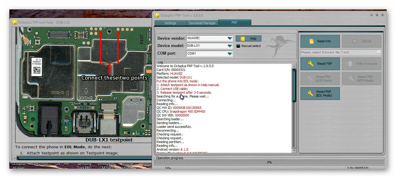Click the DUB-LX1 value in Device model box
The height and width of the screenshot is (178, 396).
193,46
